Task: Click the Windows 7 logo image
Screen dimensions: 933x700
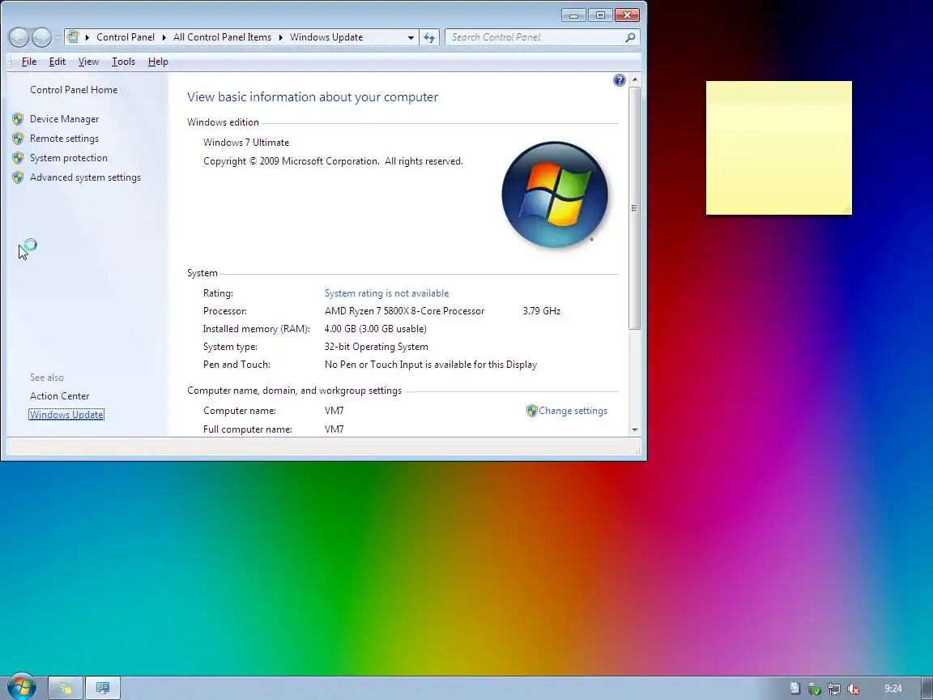Action: coord(555,194)
